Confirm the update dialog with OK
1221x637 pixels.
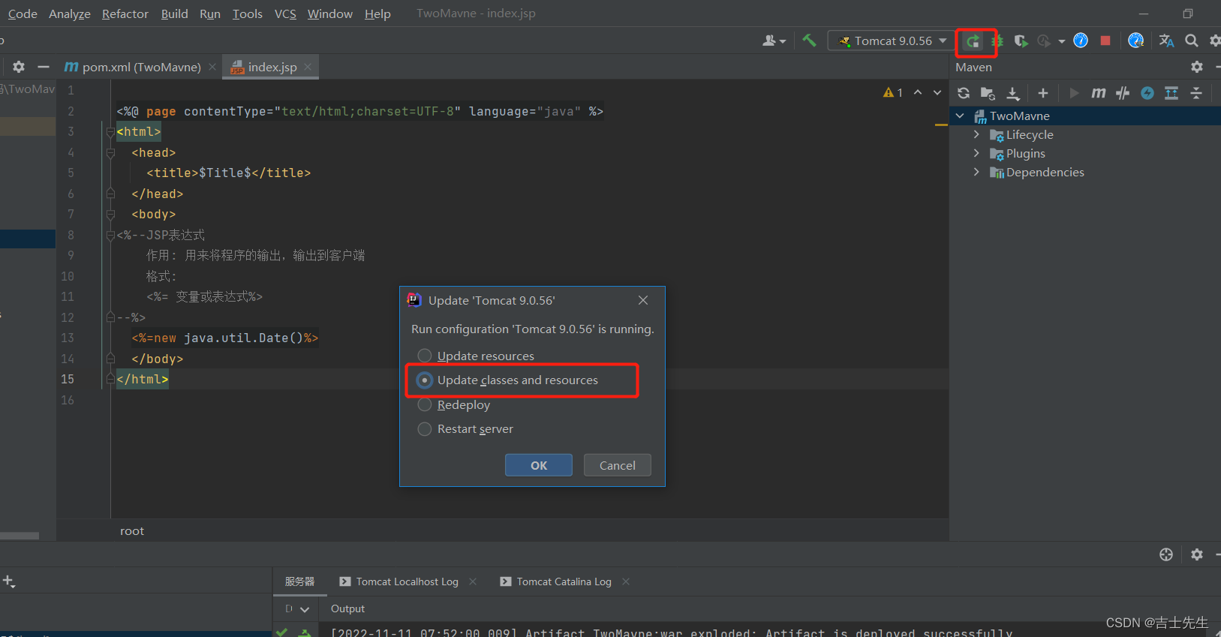tap(539, 465)
